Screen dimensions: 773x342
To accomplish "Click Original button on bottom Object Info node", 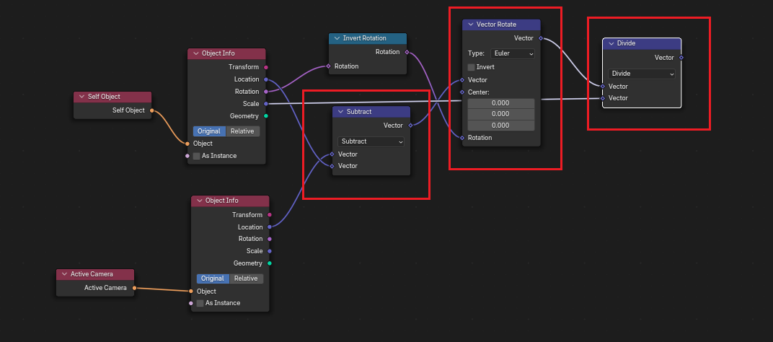I will point(212,279).
